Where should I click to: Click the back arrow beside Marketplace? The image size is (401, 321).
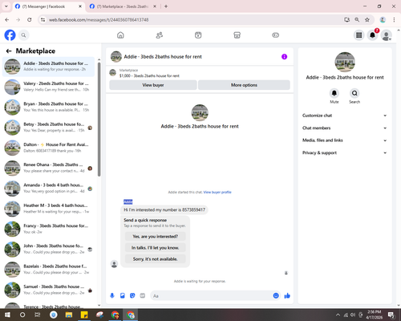[9, 51]
